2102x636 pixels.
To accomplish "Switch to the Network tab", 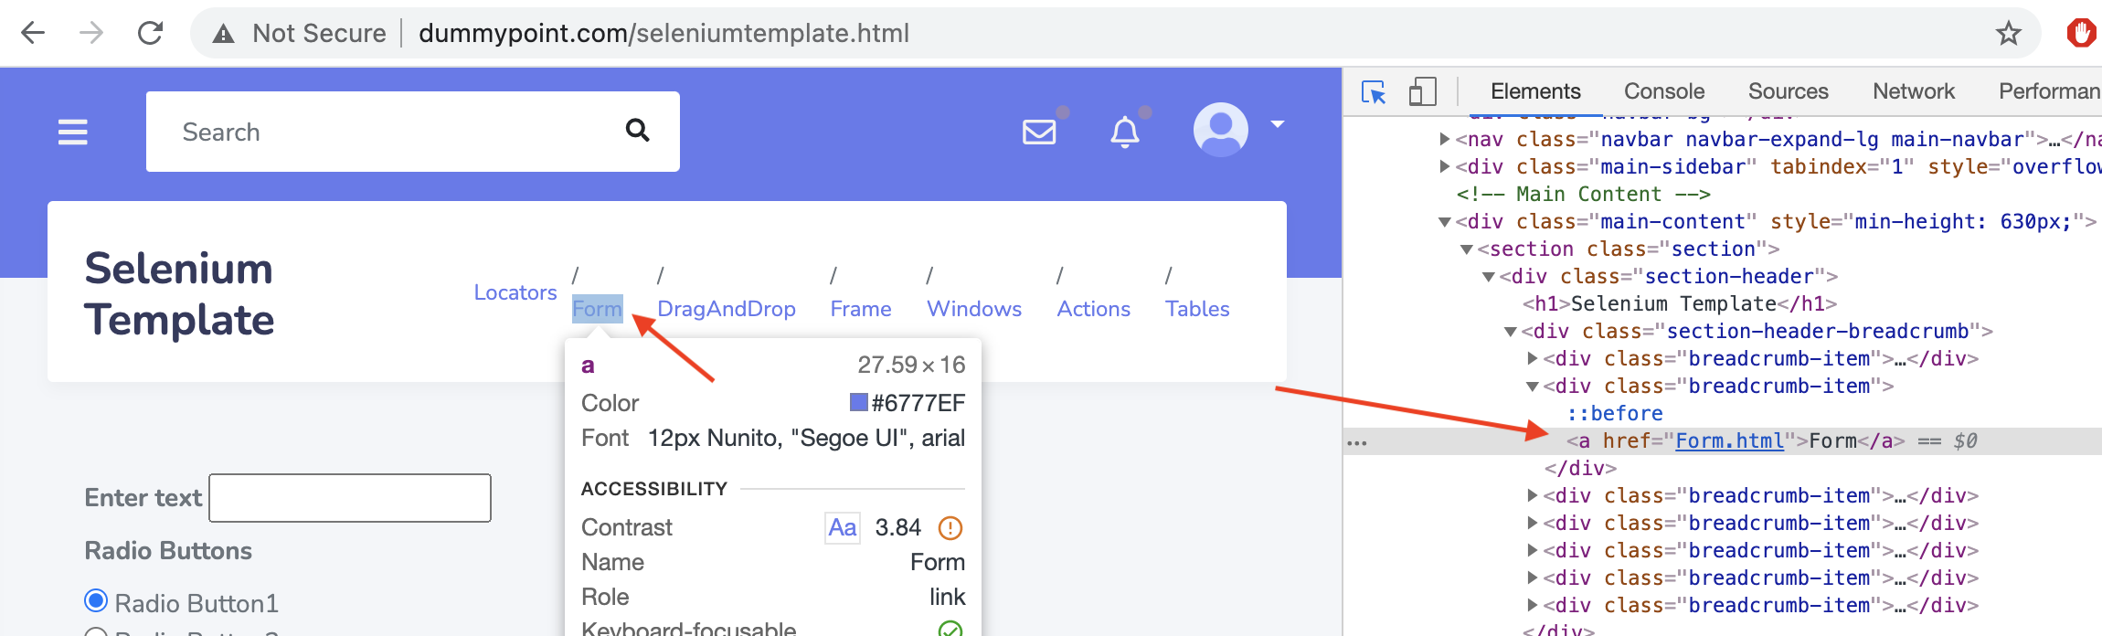I will 1913,91.
